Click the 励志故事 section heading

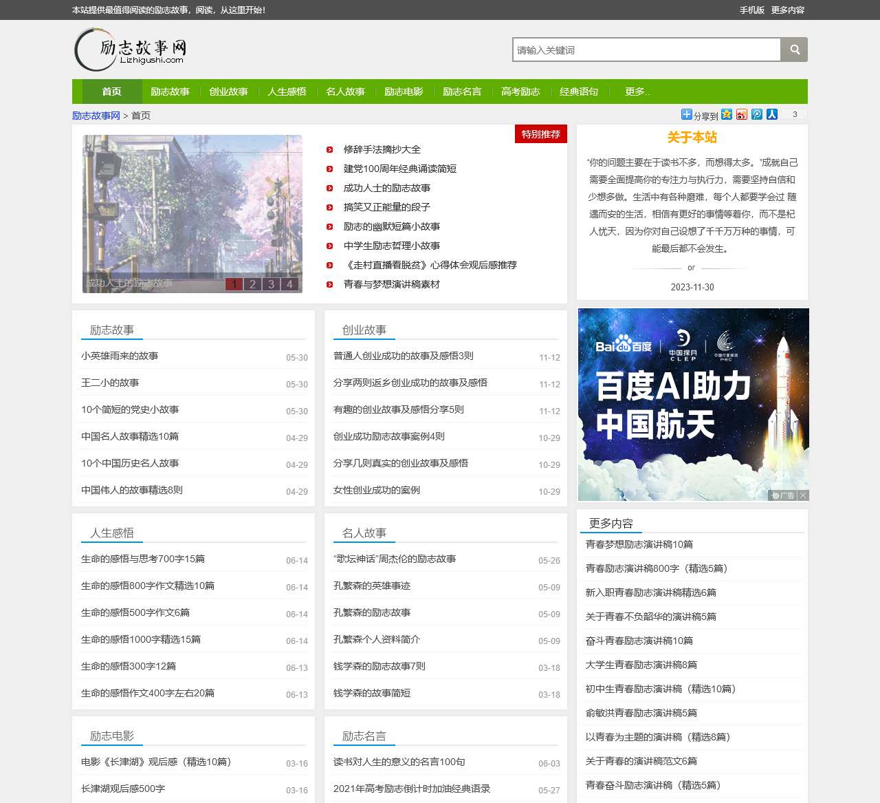112,330
